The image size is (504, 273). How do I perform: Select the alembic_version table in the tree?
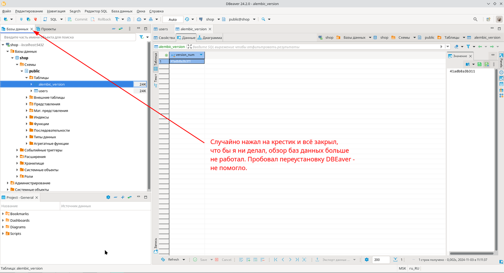pos(51,84)
